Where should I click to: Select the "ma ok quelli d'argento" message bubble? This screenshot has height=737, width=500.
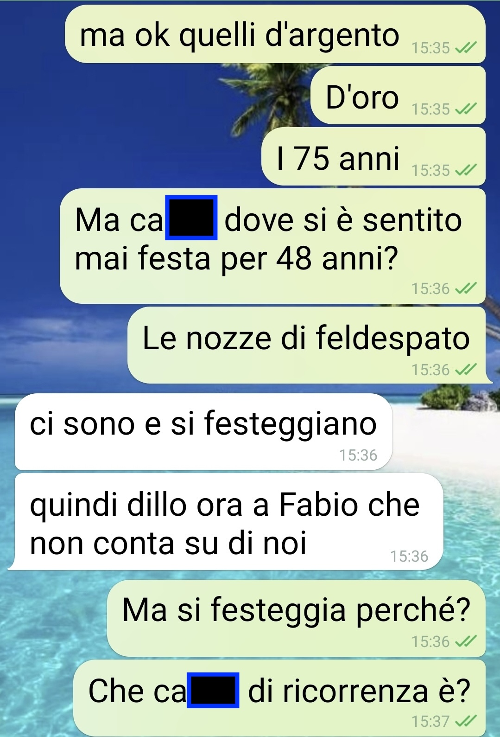(x=275, y=34)
